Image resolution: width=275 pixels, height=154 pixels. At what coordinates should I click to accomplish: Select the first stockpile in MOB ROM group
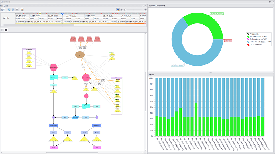click(29, 53)
